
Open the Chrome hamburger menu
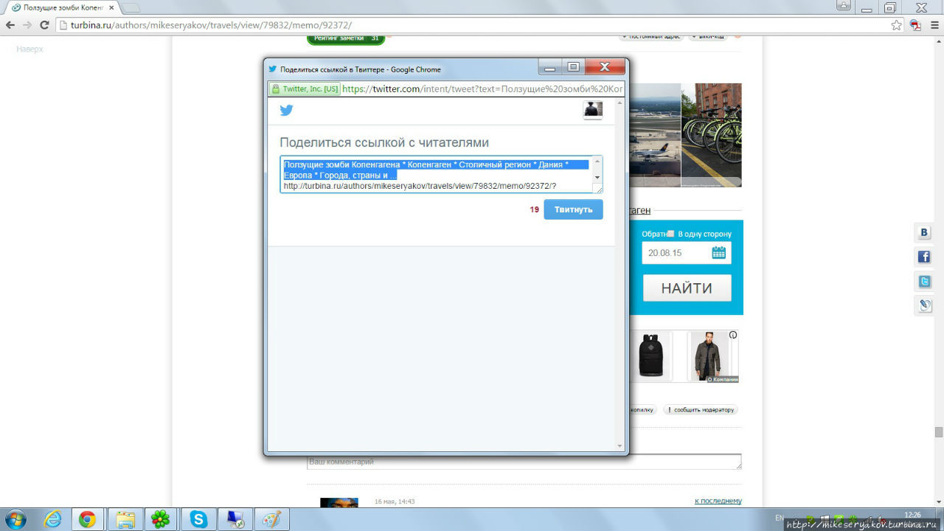(x=932, y=25)
